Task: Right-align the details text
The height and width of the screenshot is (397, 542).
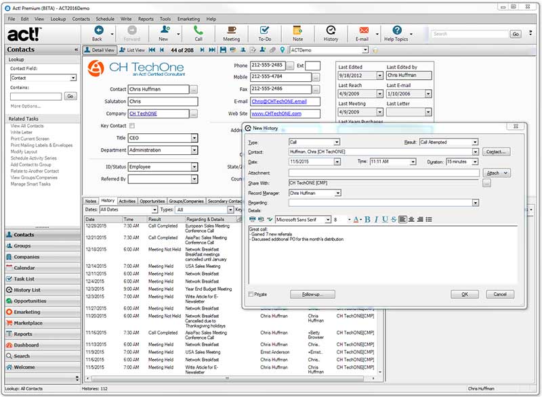Action: [420, 219]
